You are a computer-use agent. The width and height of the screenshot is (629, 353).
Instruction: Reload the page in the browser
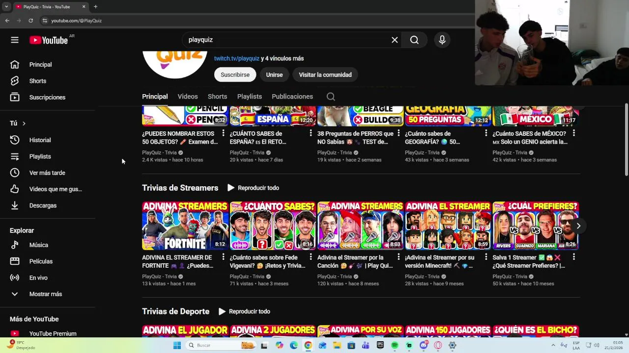[30, 21]
